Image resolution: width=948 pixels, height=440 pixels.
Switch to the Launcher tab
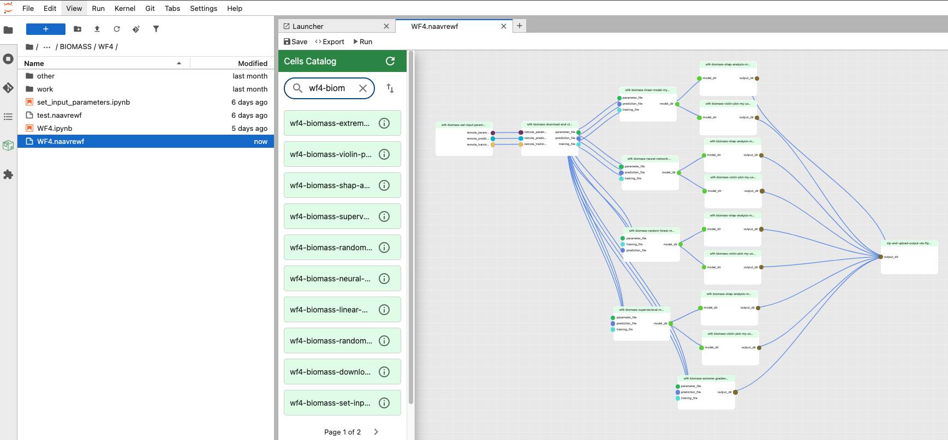coord(308,26)
